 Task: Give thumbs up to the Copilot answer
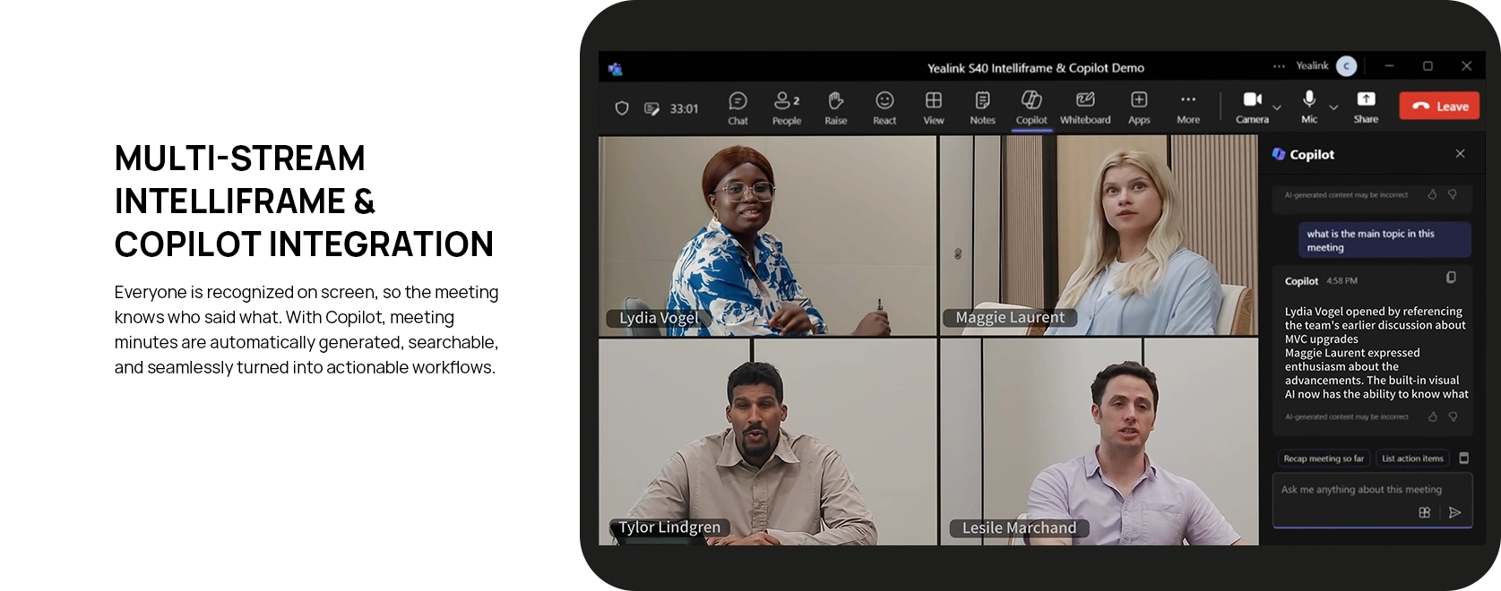(x=1432, y=416)
